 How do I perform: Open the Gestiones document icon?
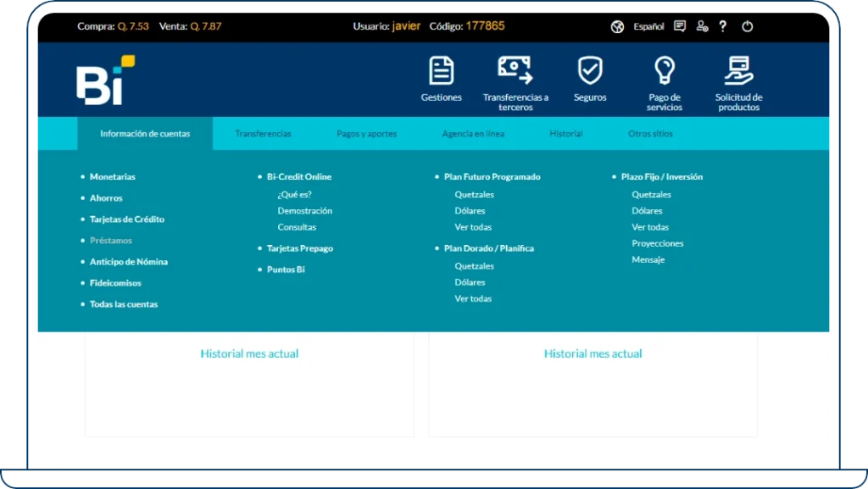(x=441, y=71)
